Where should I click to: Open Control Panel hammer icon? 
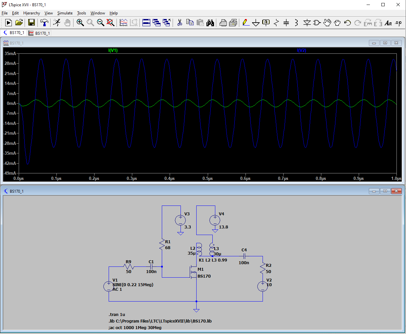coord(44,23)
